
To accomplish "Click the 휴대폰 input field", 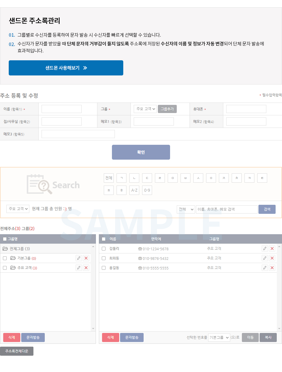I will click(x=246, y=109).
